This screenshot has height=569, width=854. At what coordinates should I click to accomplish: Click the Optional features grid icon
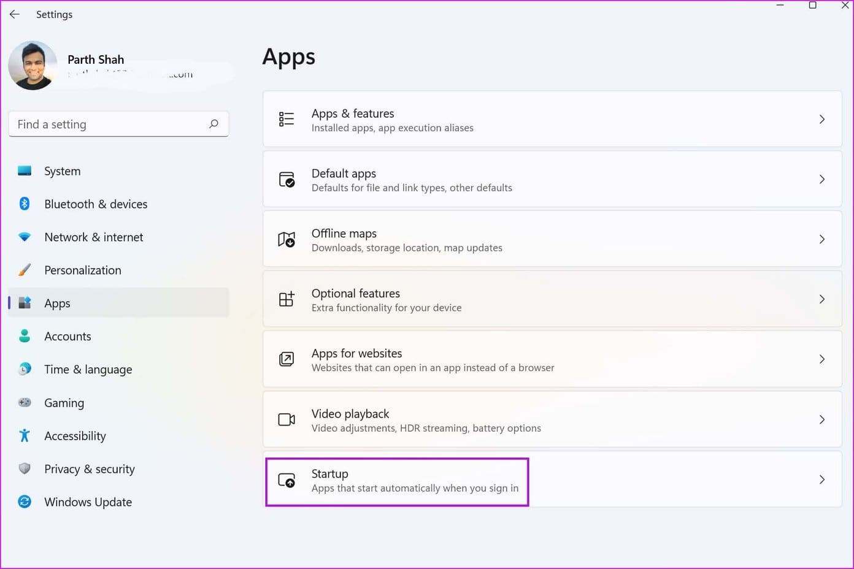(x=287, y=299)
